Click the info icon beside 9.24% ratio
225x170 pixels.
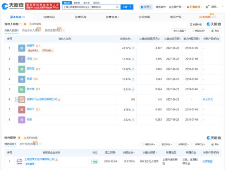pos(133,89)
